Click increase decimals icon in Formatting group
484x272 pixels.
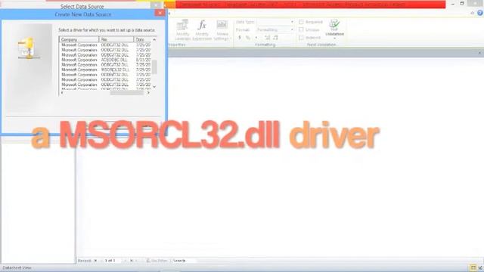click(x=267, y=38)
